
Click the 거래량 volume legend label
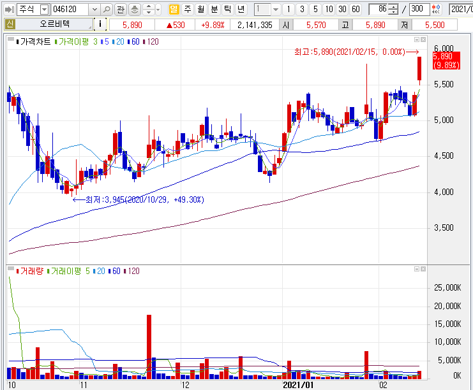click(30, 271)
